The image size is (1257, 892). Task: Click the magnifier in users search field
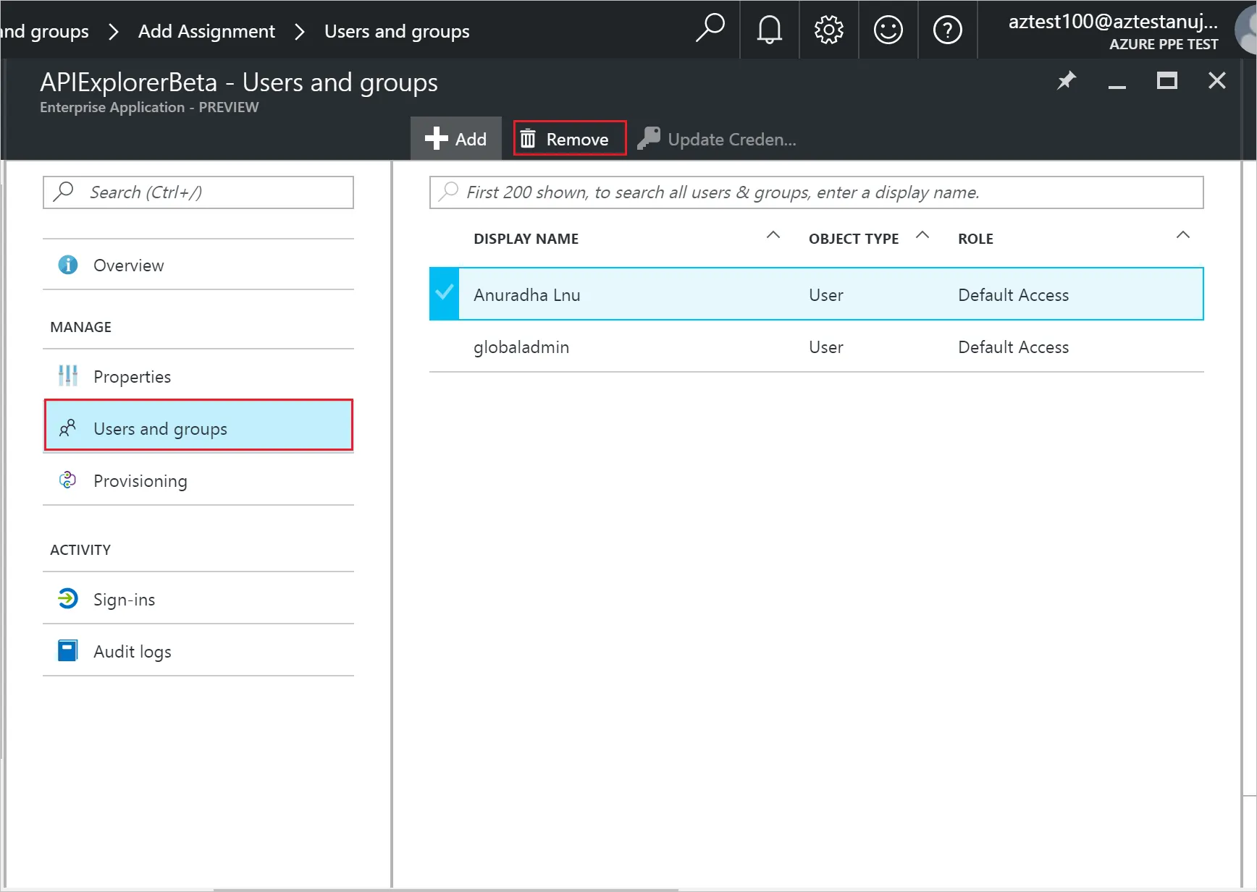coord(449,191)
